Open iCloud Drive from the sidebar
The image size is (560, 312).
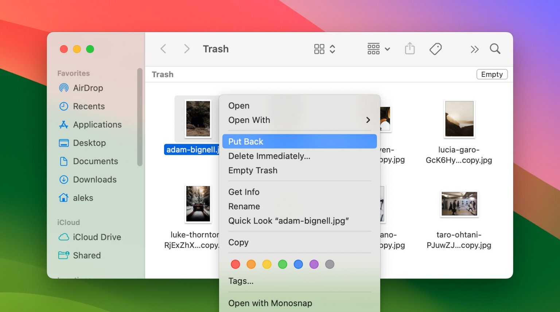click(97, 237)
